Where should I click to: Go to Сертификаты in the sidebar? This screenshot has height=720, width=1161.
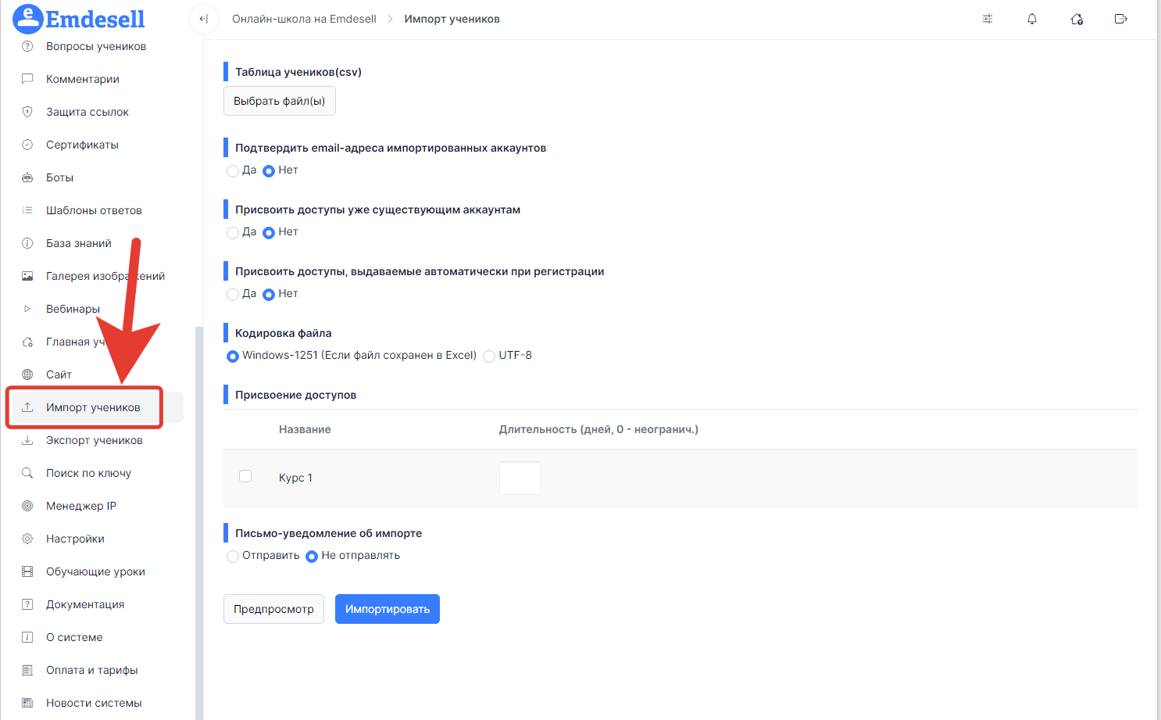point(83,145)
